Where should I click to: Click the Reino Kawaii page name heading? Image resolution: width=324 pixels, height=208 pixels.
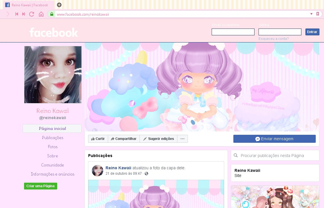pyautogui.click(x=53, y=111)
